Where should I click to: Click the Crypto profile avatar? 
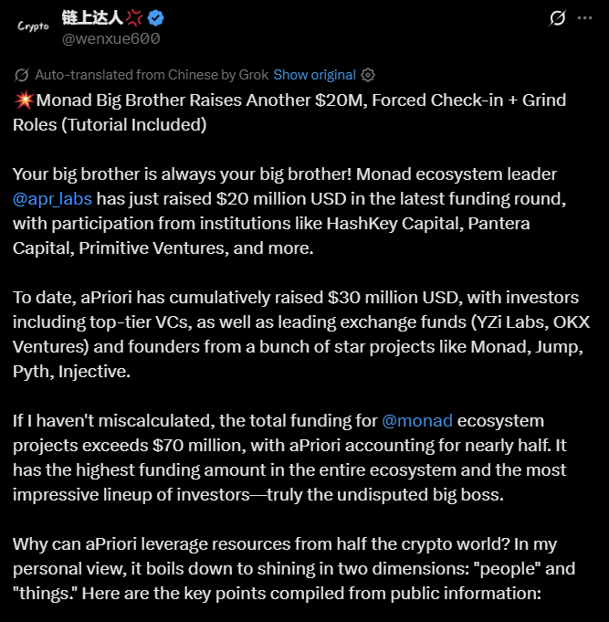point(33,26)
